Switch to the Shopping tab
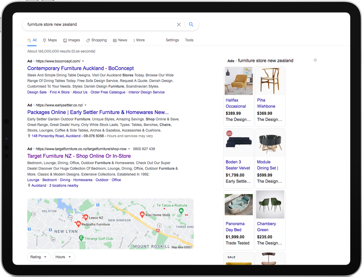This screenshot has height=277, width=362. tap(97, 40)
